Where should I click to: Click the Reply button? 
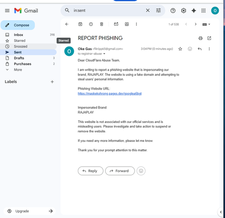click(x=90, y=171)
